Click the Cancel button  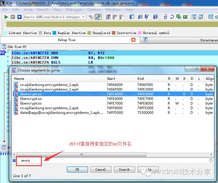tap(101, 169)
